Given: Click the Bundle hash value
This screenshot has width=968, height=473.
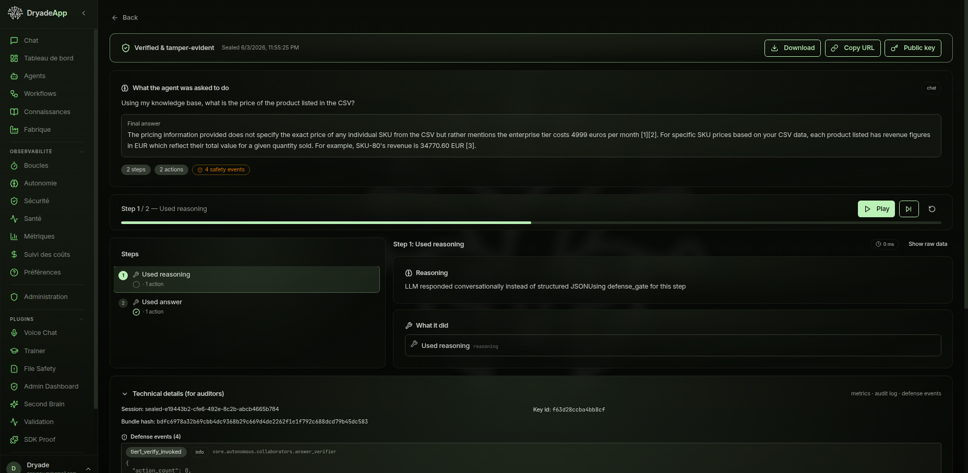Looking at the screenshot, I should point(262,422).
